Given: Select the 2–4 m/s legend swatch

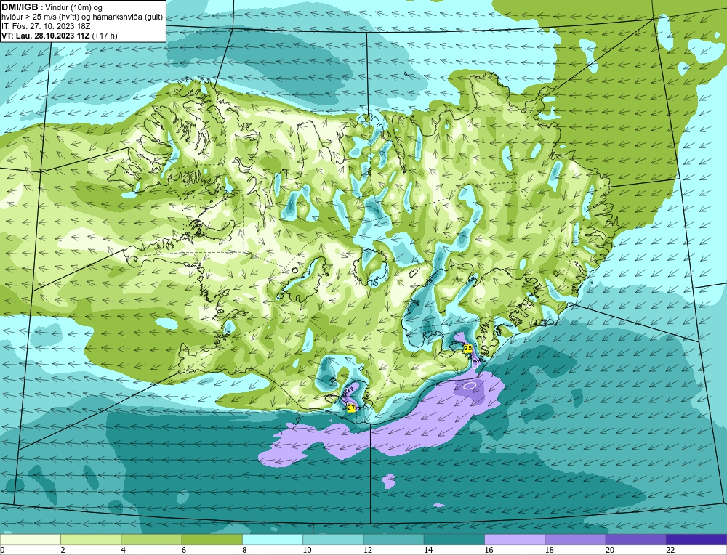Looking at the screenshot, I should pos(91,539).
